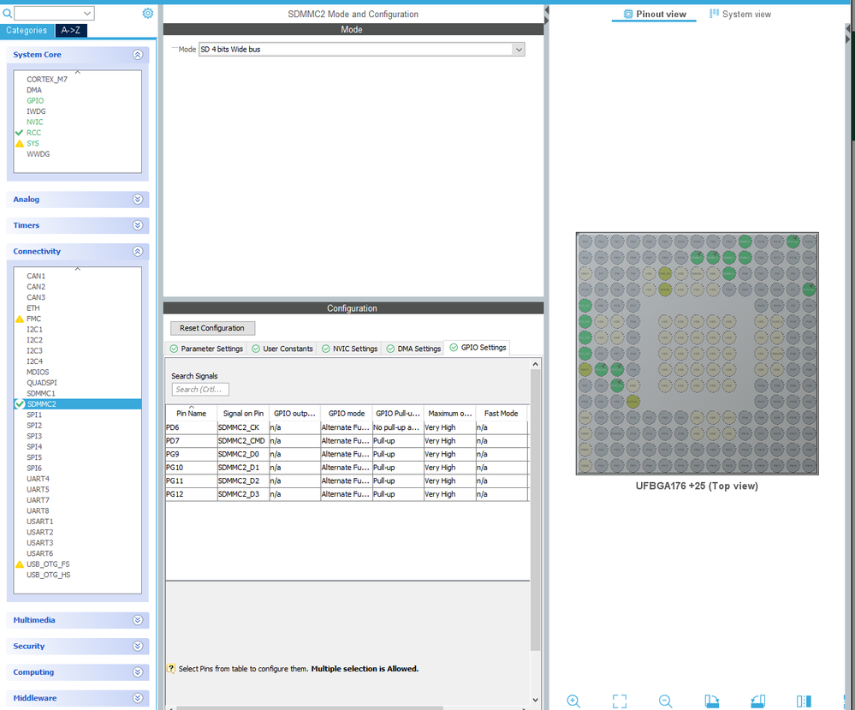Select SDMMC1 in Connectivity list
Viewport: 855px width, 710px height.
(41, 393)
